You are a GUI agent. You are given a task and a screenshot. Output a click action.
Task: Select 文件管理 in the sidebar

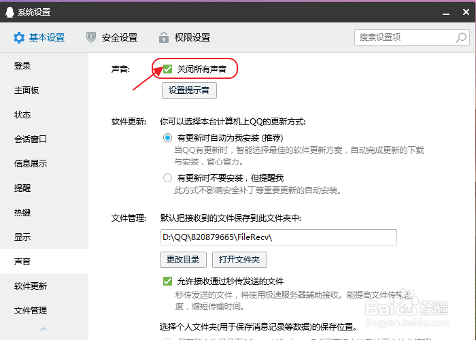(x=44, y=310)
